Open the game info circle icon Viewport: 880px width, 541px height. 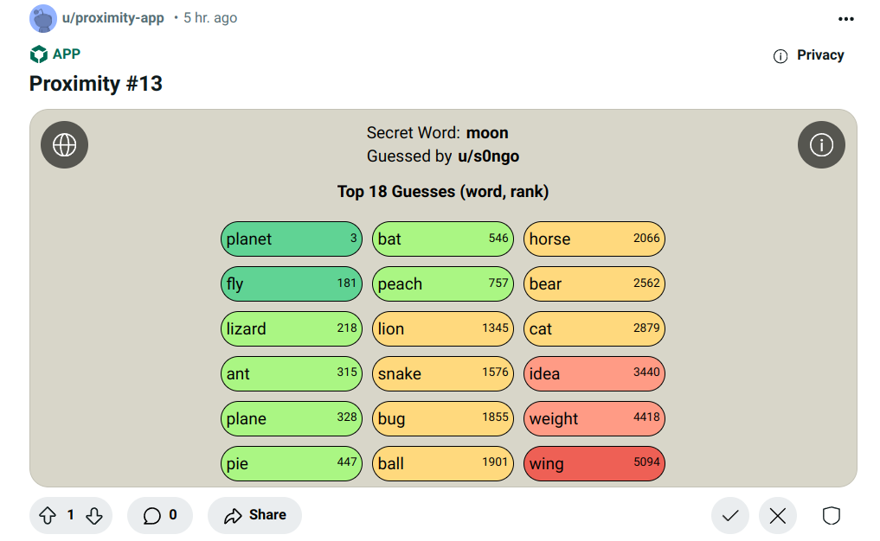(820, 144)
